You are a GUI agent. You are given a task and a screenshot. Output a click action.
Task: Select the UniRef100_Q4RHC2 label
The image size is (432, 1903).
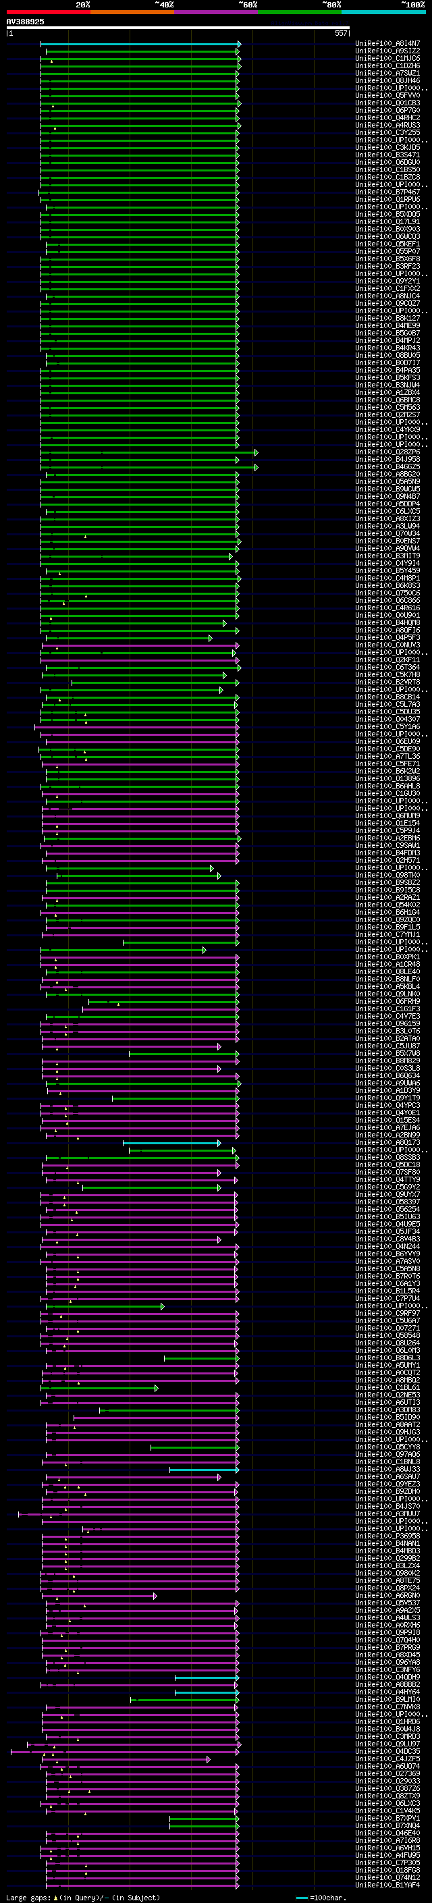coord(387,117)
